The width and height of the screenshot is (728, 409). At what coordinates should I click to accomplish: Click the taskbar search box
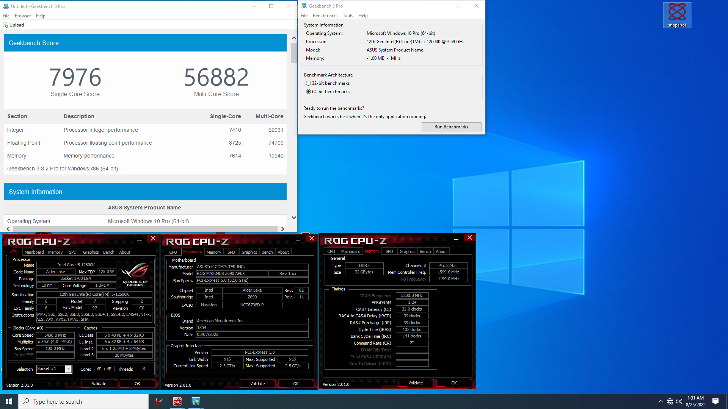[x=83, y=401]
